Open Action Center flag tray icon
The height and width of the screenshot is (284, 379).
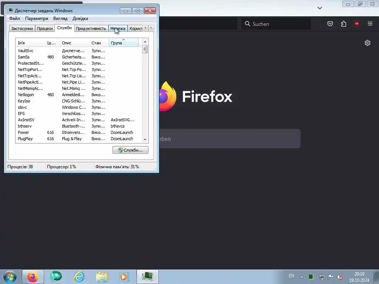(331, 277)
